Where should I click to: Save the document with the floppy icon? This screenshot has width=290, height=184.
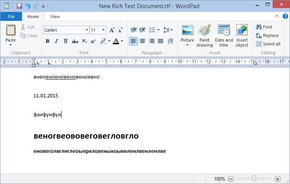point(19,6)
